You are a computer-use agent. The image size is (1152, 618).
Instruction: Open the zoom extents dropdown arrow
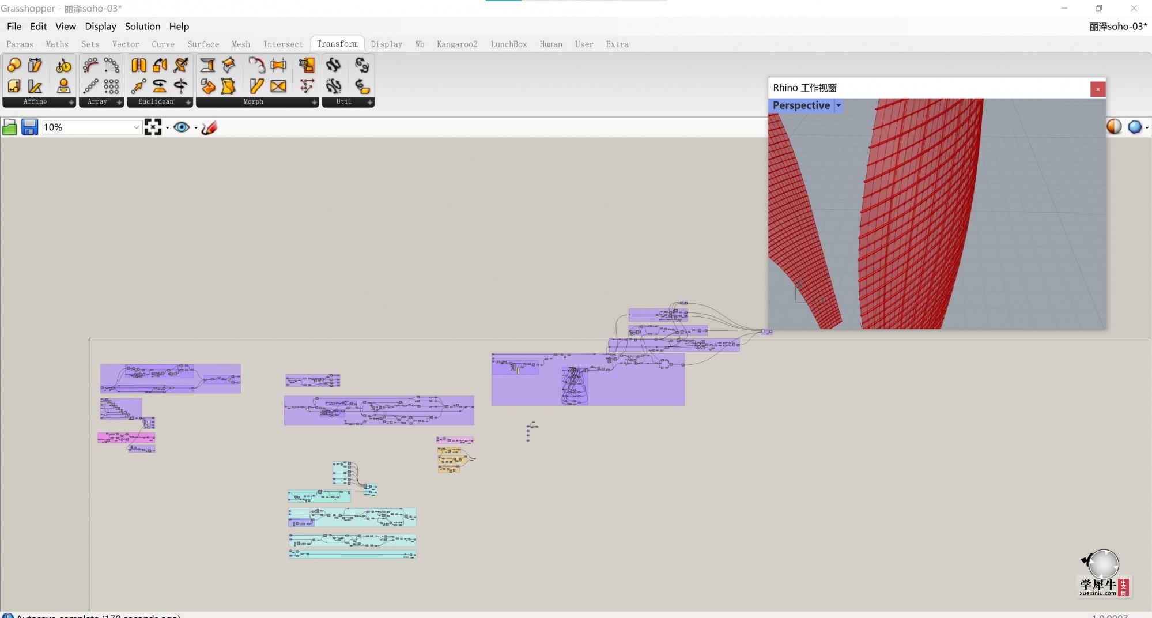[x=168, y=128]
